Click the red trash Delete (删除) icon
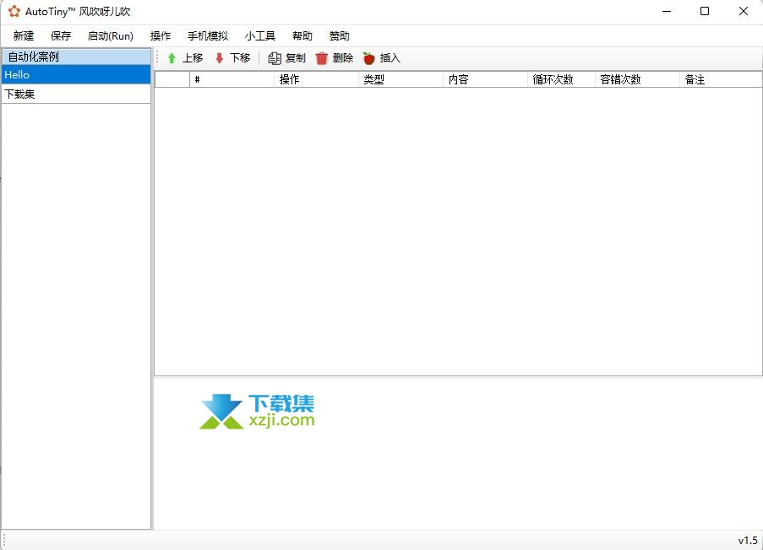This screenshot has width=763, height=550. (322, 58)
